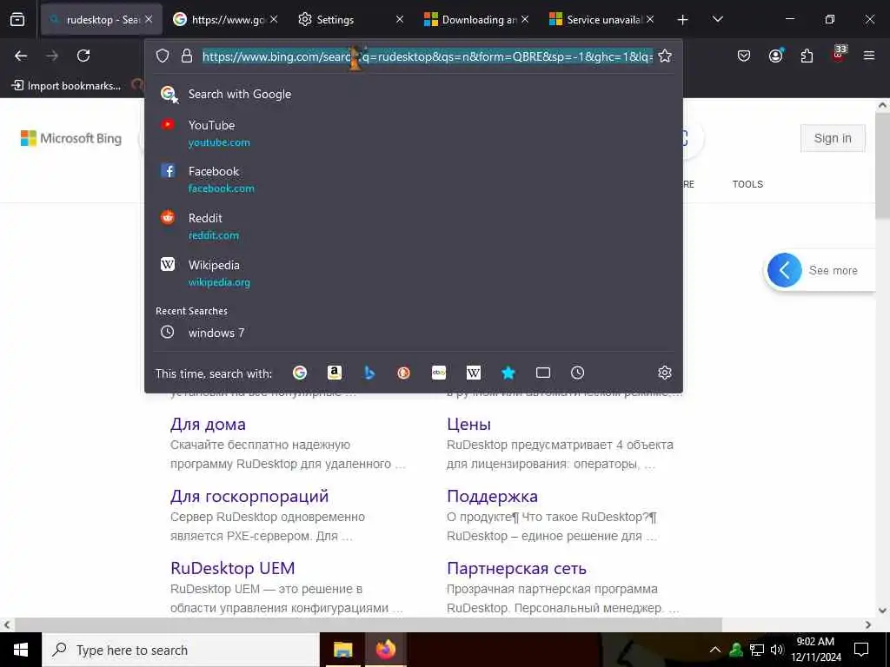The image size is (890, 667).
Task: Open File Explorer from taskbar
Action: click(342, 650)
